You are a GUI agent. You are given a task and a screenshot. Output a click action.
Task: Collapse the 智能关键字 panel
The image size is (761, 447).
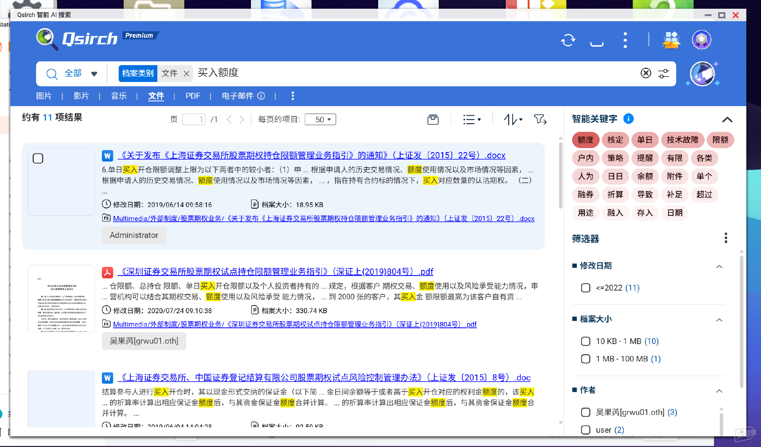pyautogui.click(x=727, y=120)
